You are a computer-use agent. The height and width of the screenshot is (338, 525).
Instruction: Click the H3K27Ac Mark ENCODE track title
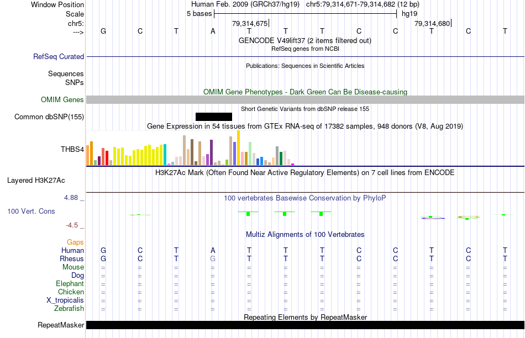(305, 173)
